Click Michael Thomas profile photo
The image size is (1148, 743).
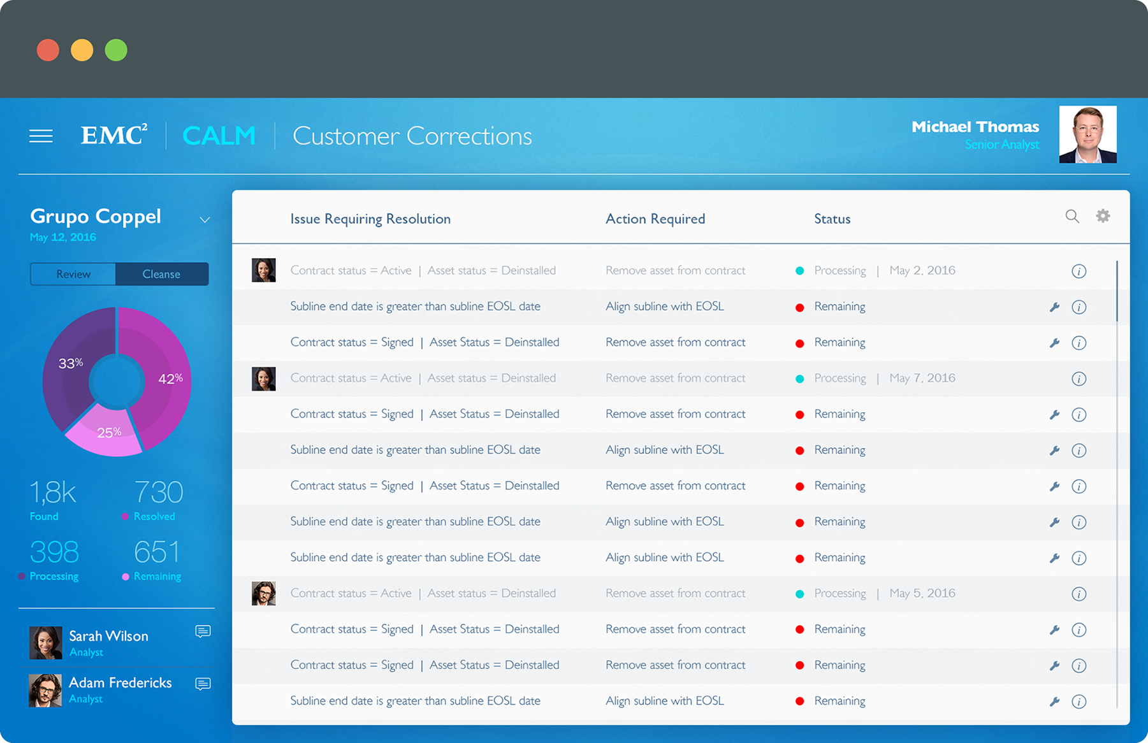(x=1087, y=134)
